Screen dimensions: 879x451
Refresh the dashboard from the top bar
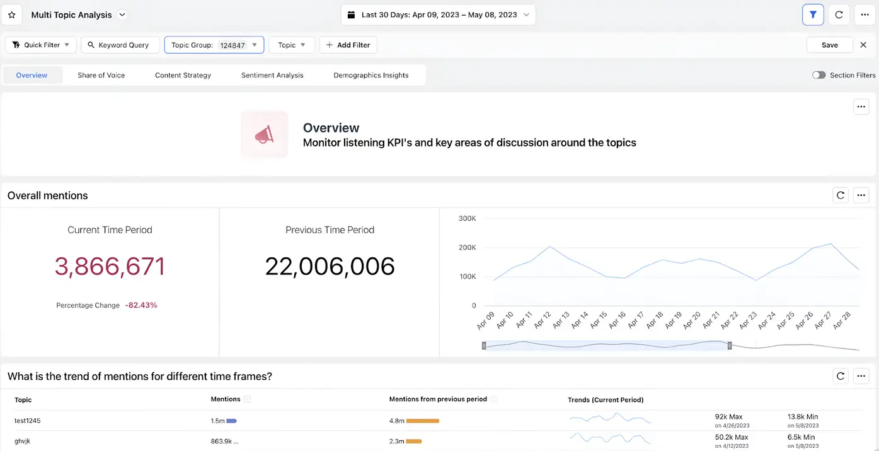tap(839, 14)
